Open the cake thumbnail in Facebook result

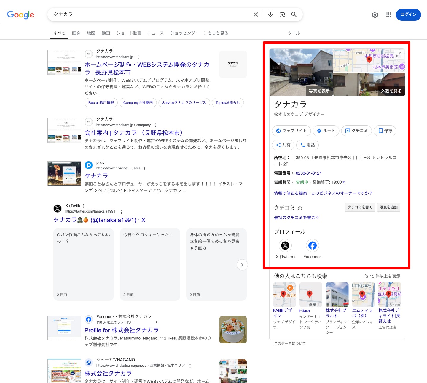click(233, 330)
